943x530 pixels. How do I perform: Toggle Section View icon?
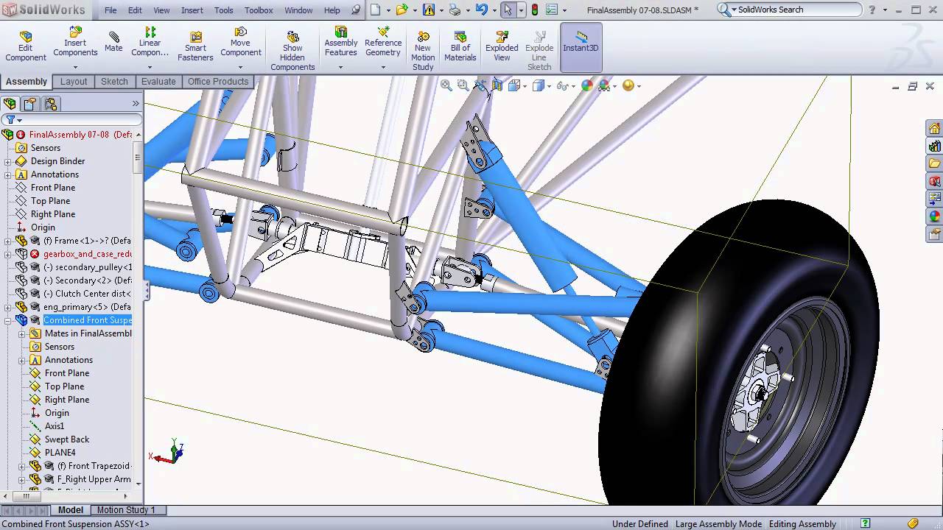497,85
